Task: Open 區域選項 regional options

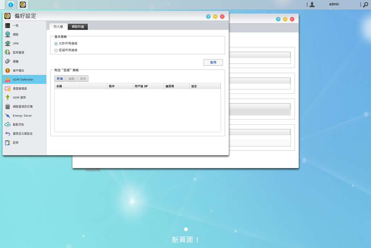Action: pos(24,52)
